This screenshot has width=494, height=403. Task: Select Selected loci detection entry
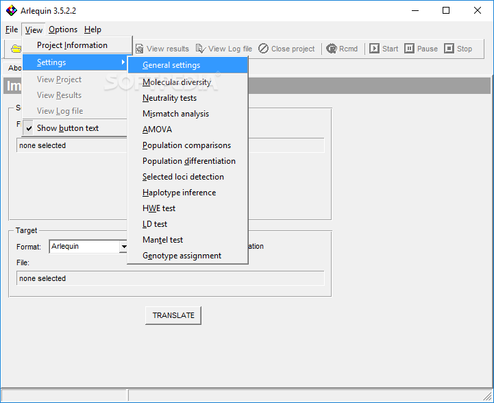(x=188, y=177)
